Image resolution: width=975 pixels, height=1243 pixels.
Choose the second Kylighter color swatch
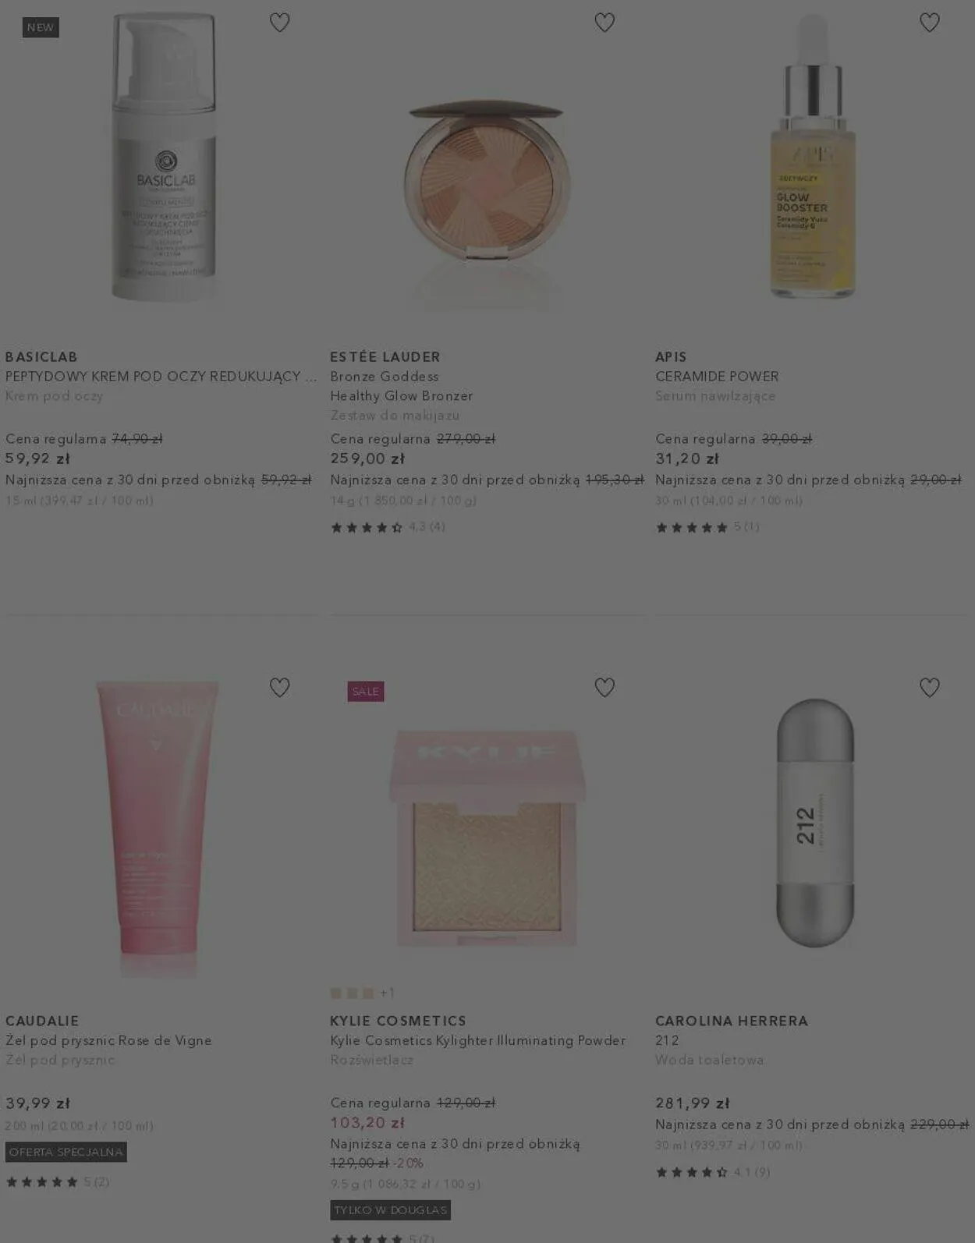pyautogui.click(x=352, y=993)
